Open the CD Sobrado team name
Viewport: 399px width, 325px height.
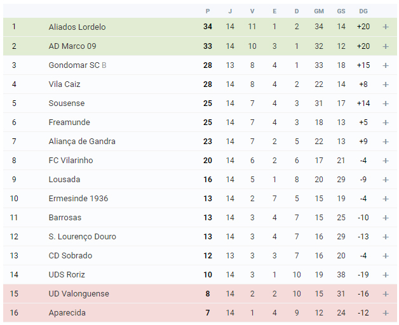(x=71, y=256)
